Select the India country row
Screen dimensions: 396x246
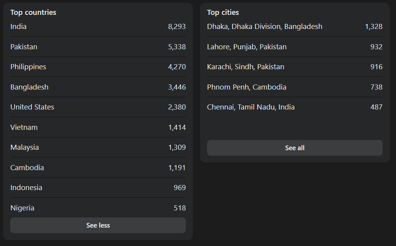pos(98,27)
